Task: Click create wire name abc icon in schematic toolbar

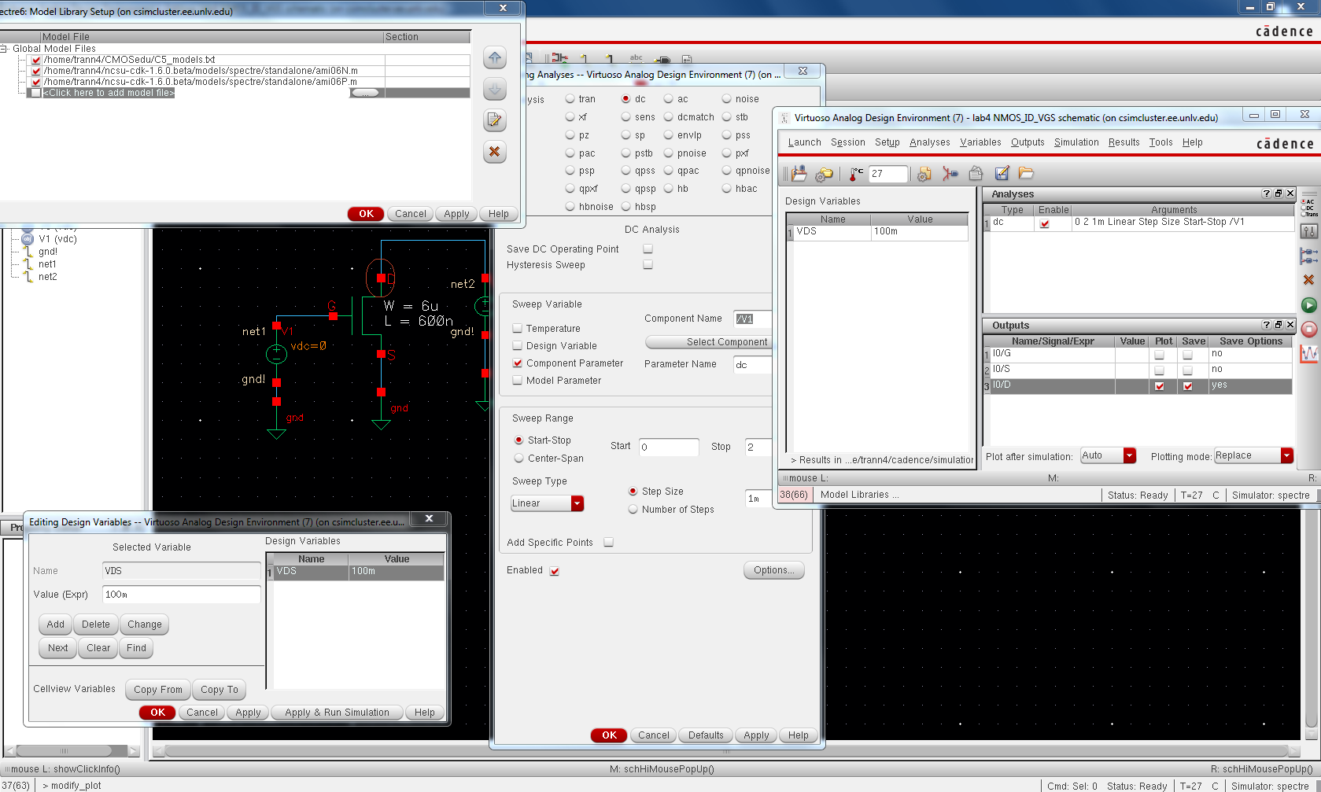Action: 636,58
